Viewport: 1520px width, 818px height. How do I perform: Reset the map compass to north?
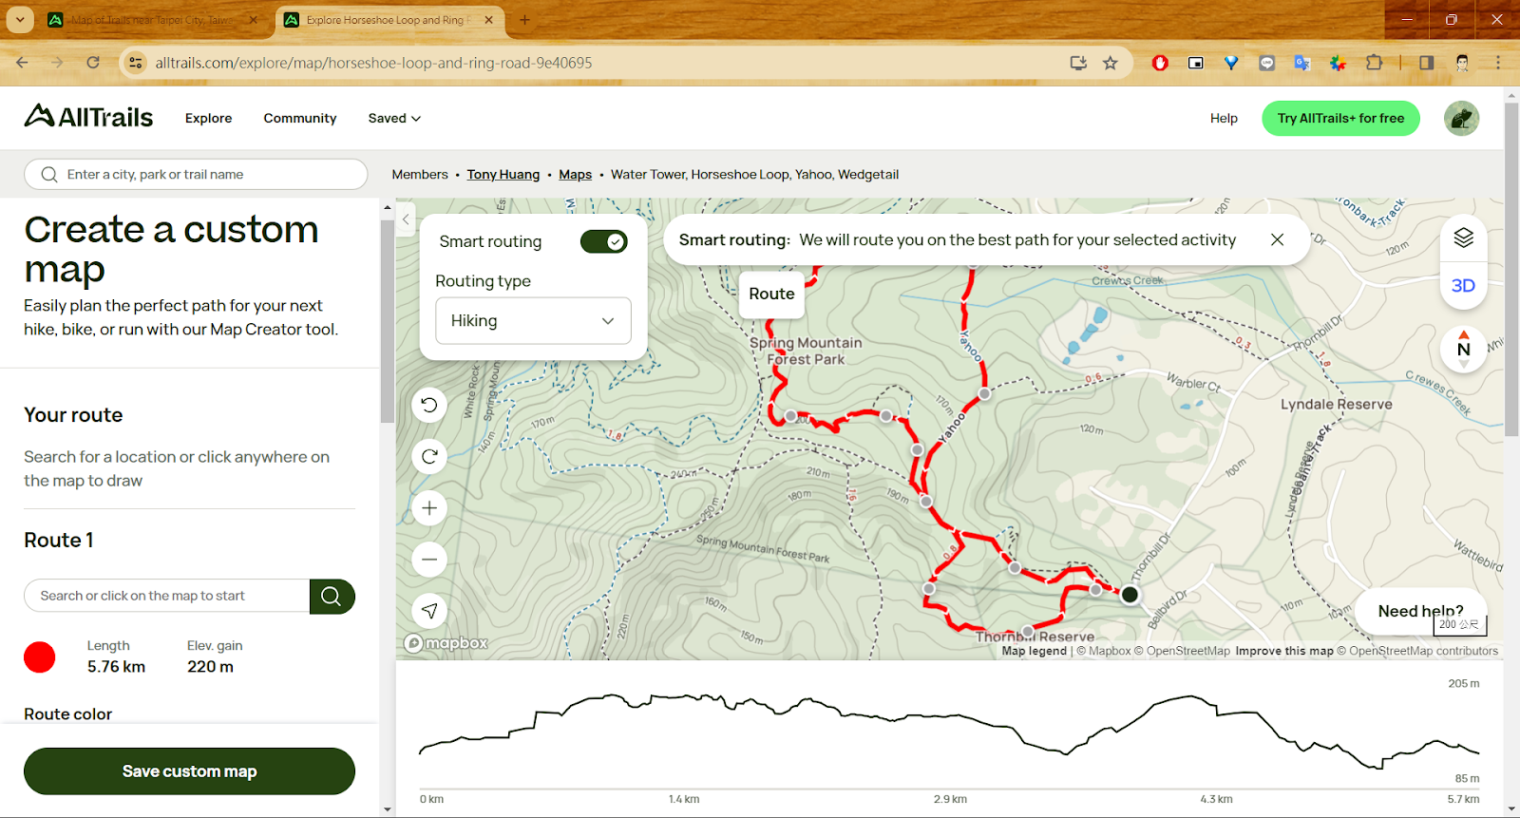[1464, 349]
